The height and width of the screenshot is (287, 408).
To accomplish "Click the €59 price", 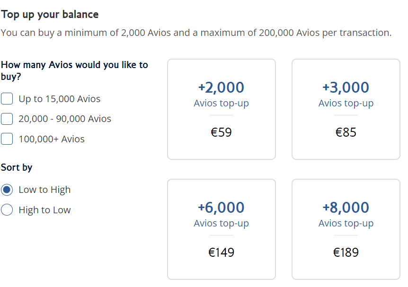I will coord(221,132).
